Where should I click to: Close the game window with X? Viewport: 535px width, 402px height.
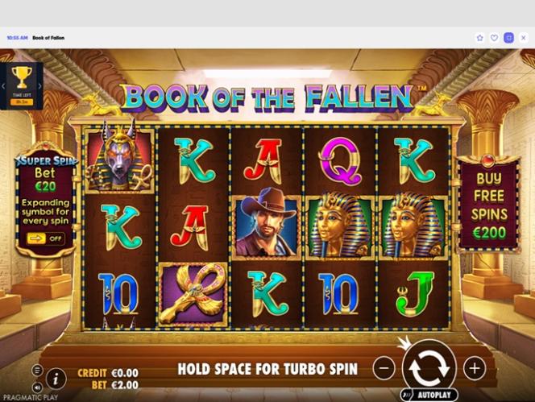[x=524, y=38]
